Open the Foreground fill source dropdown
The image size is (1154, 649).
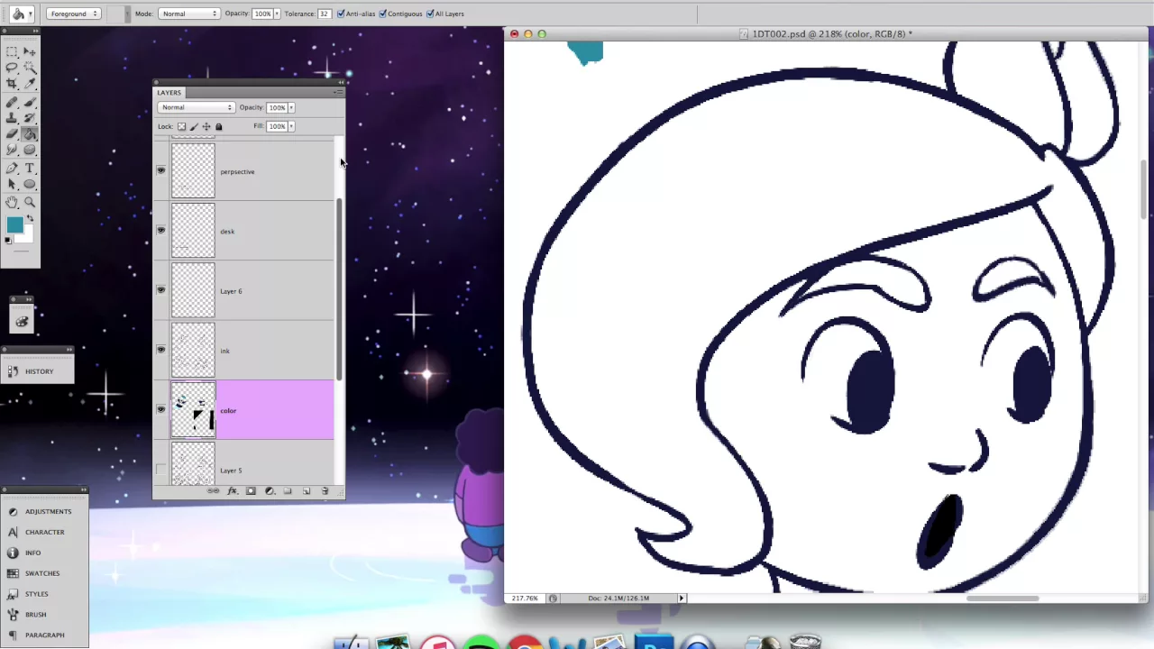pos(73,14)
